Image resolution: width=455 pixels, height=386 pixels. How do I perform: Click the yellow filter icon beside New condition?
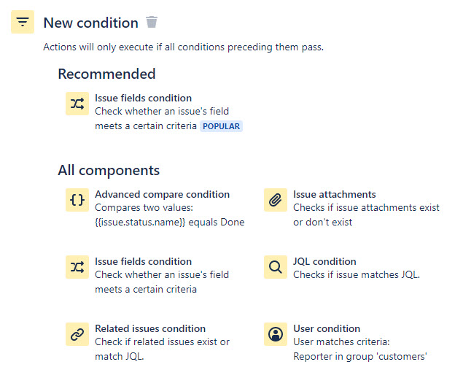(x=23, y=22)
